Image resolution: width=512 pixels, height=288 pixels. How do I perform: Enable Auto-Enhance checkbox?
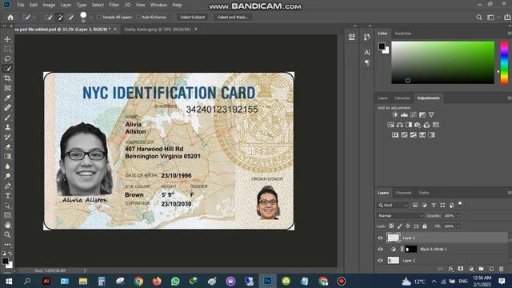point(138,18)
